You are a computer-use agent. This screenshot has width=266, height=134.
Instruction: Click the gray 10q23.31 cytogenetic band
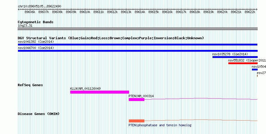point(138,29)
